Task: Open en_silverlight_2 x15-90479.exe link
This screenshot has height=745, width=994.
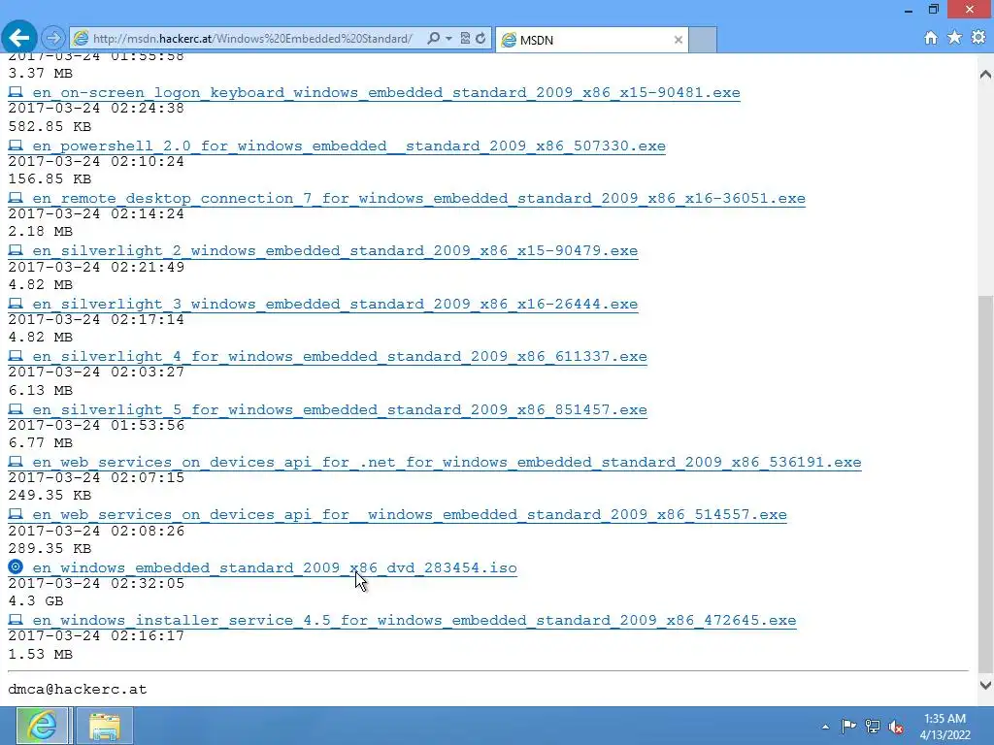Action: tap(335, 251)
